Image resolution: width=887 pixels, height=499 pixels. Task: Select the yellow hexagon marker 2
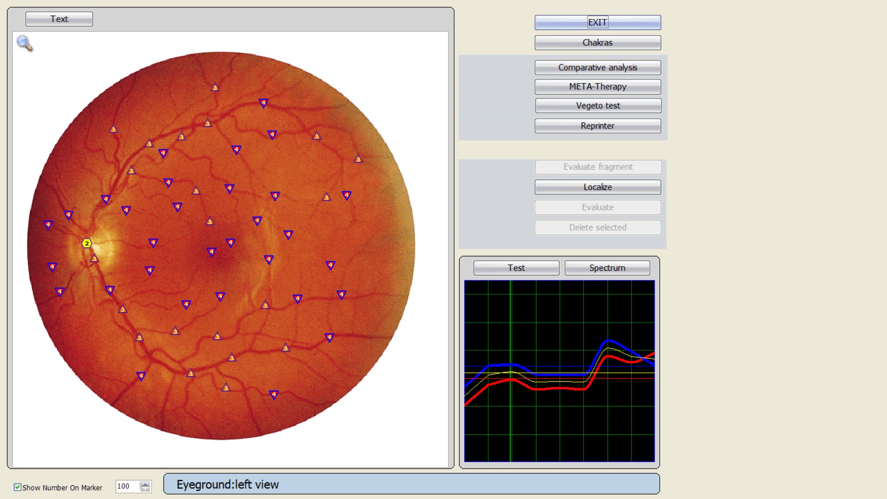[x=86, y=243]
